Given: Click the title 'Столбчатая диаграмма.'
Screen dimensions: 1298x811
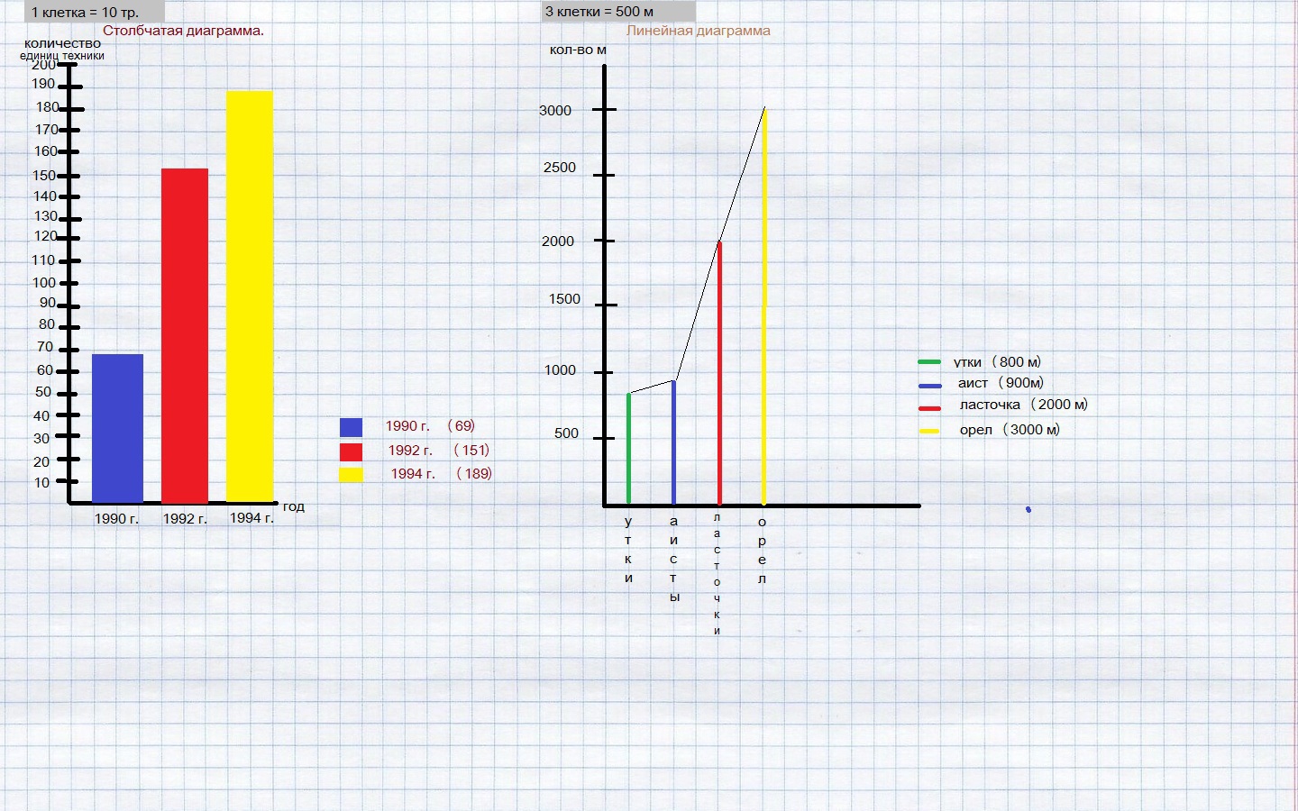Looking at the screenshot, I should tap(183, 31).
